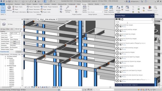The image size is (162, 91).
Task: Launch Dynamo from the ribbon
Action: (150, 9)
